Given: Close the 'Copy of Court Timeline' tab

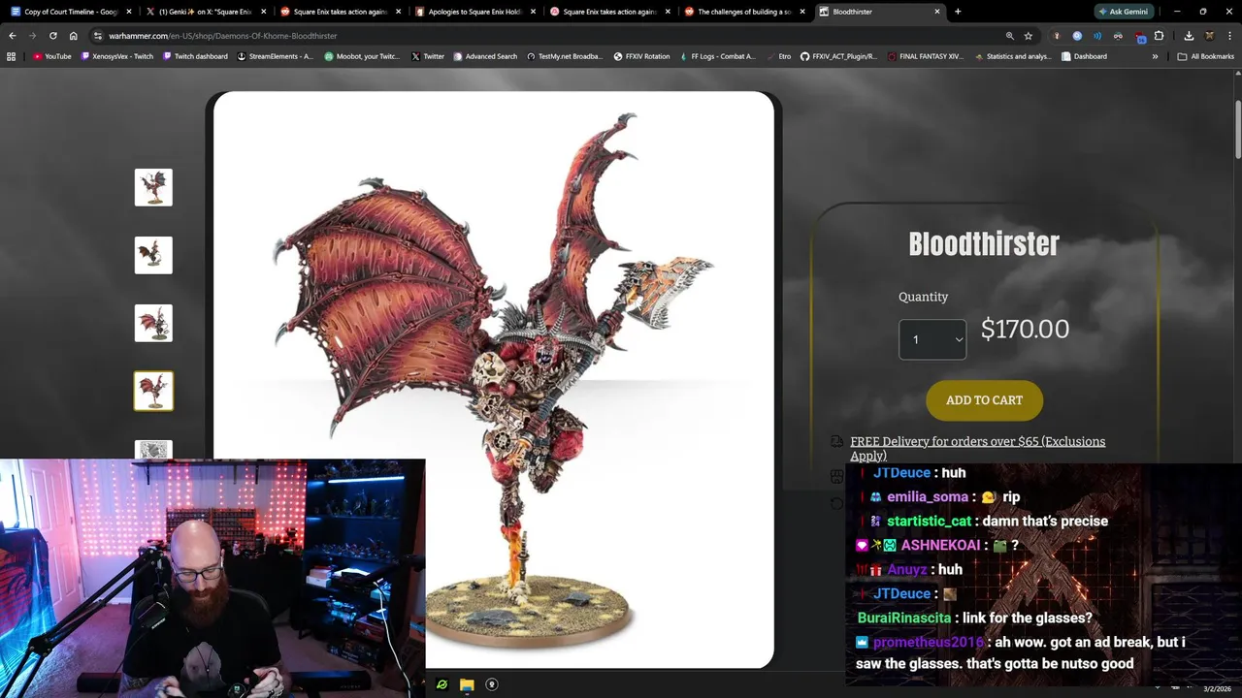Looking at the screenshot, I should (x=128, y=12).
